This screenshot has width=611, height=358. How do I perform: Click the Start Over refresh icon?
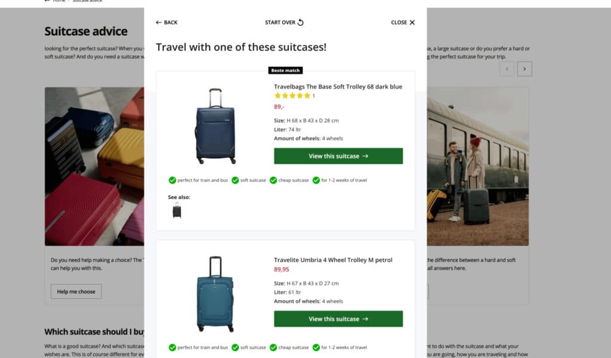pyautogui.click(x=300, y=22)
